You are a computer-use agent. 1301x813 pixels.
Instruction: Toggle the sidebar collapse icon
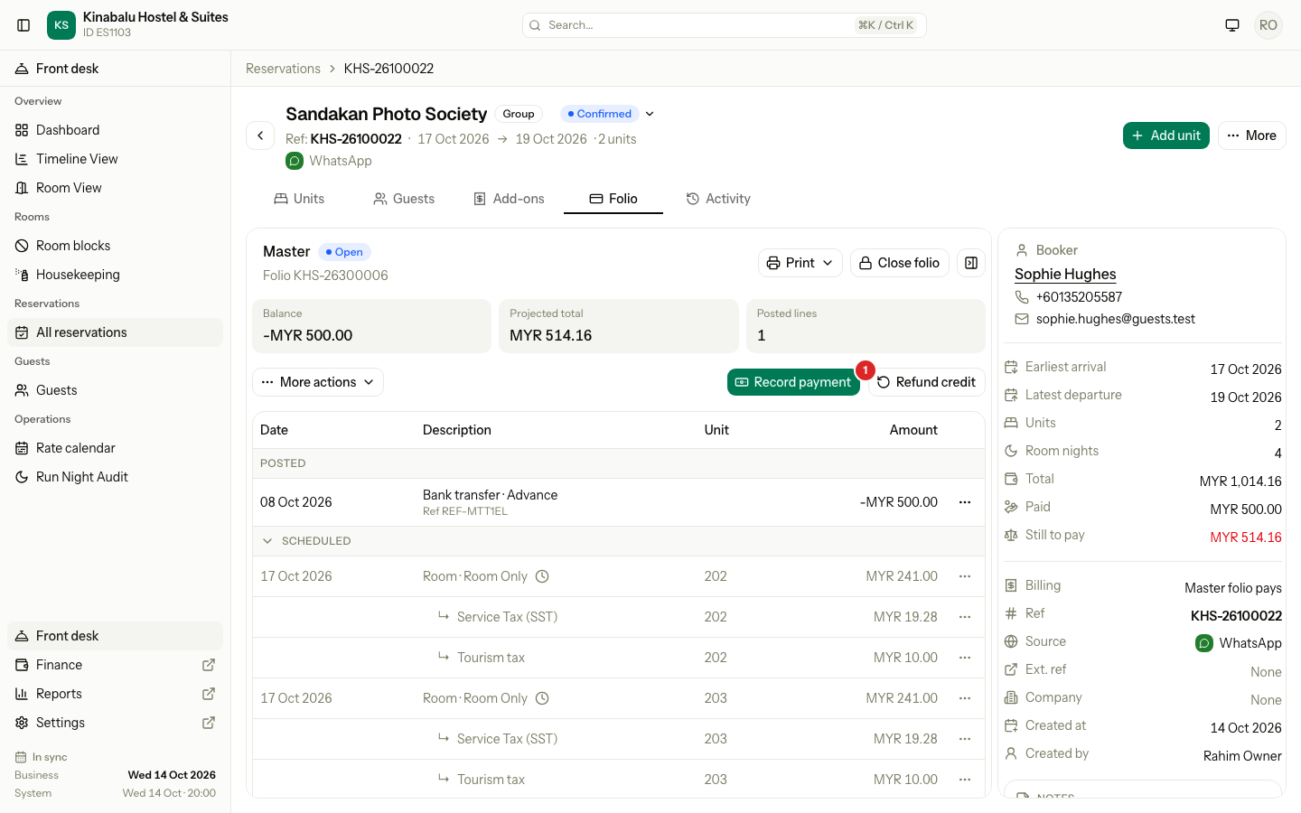[24, 25]
